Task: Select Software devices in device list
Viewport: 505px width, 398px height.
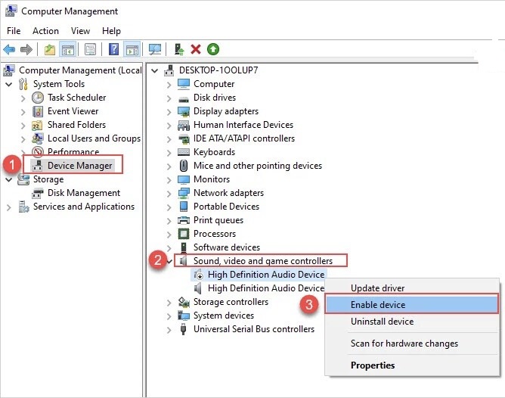Action: click(x=226, y=247)
